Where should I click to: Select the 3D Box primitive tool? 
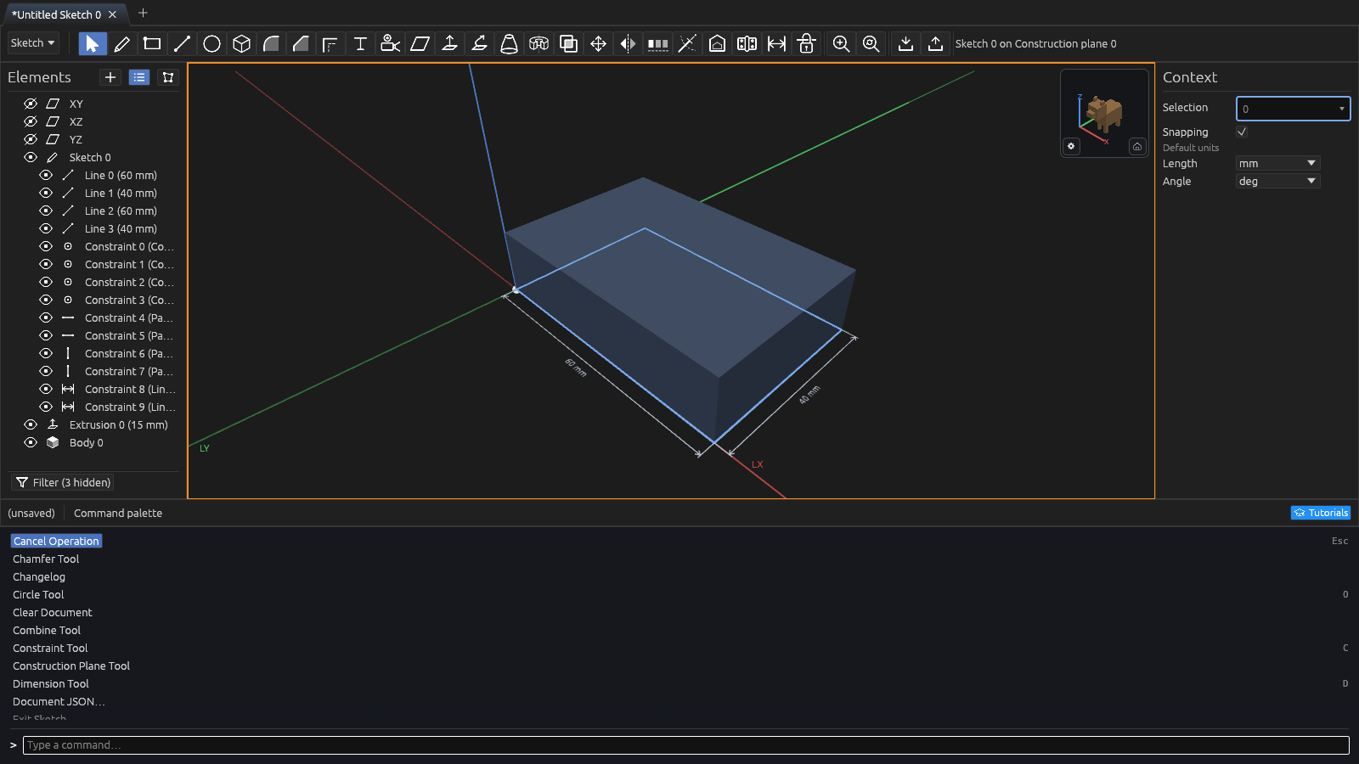tap(241, 43)
